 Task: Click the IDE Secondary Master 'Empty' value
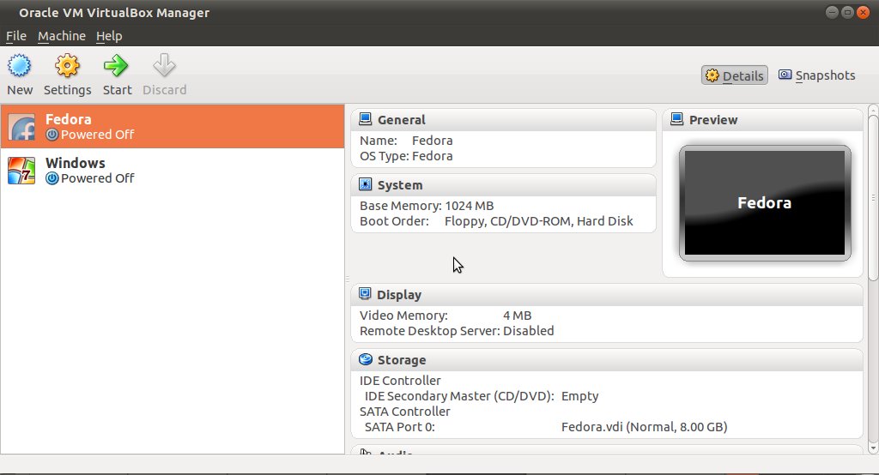click(x=579, y=396)
